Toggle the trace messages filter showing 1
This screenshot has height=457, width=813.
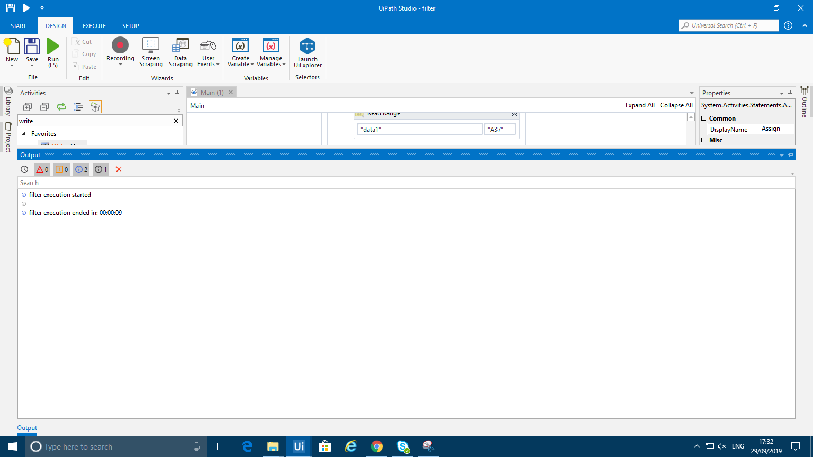pos(101,169)
